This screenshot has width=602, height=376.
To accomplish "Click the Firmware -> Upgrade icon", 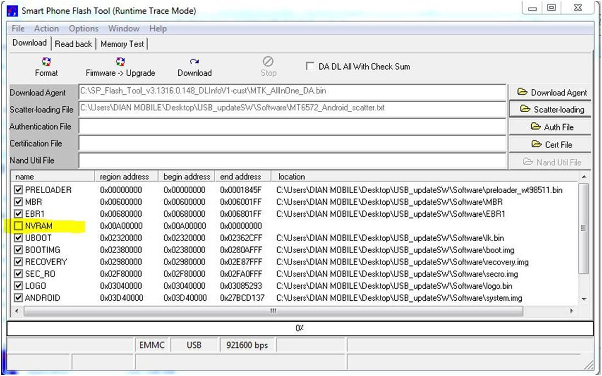I will coord(120,62).
